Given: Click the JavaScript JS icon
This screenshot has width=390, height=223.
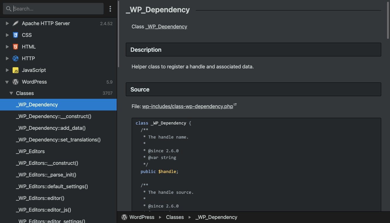Looking at the screenshot, I should 15,70.
